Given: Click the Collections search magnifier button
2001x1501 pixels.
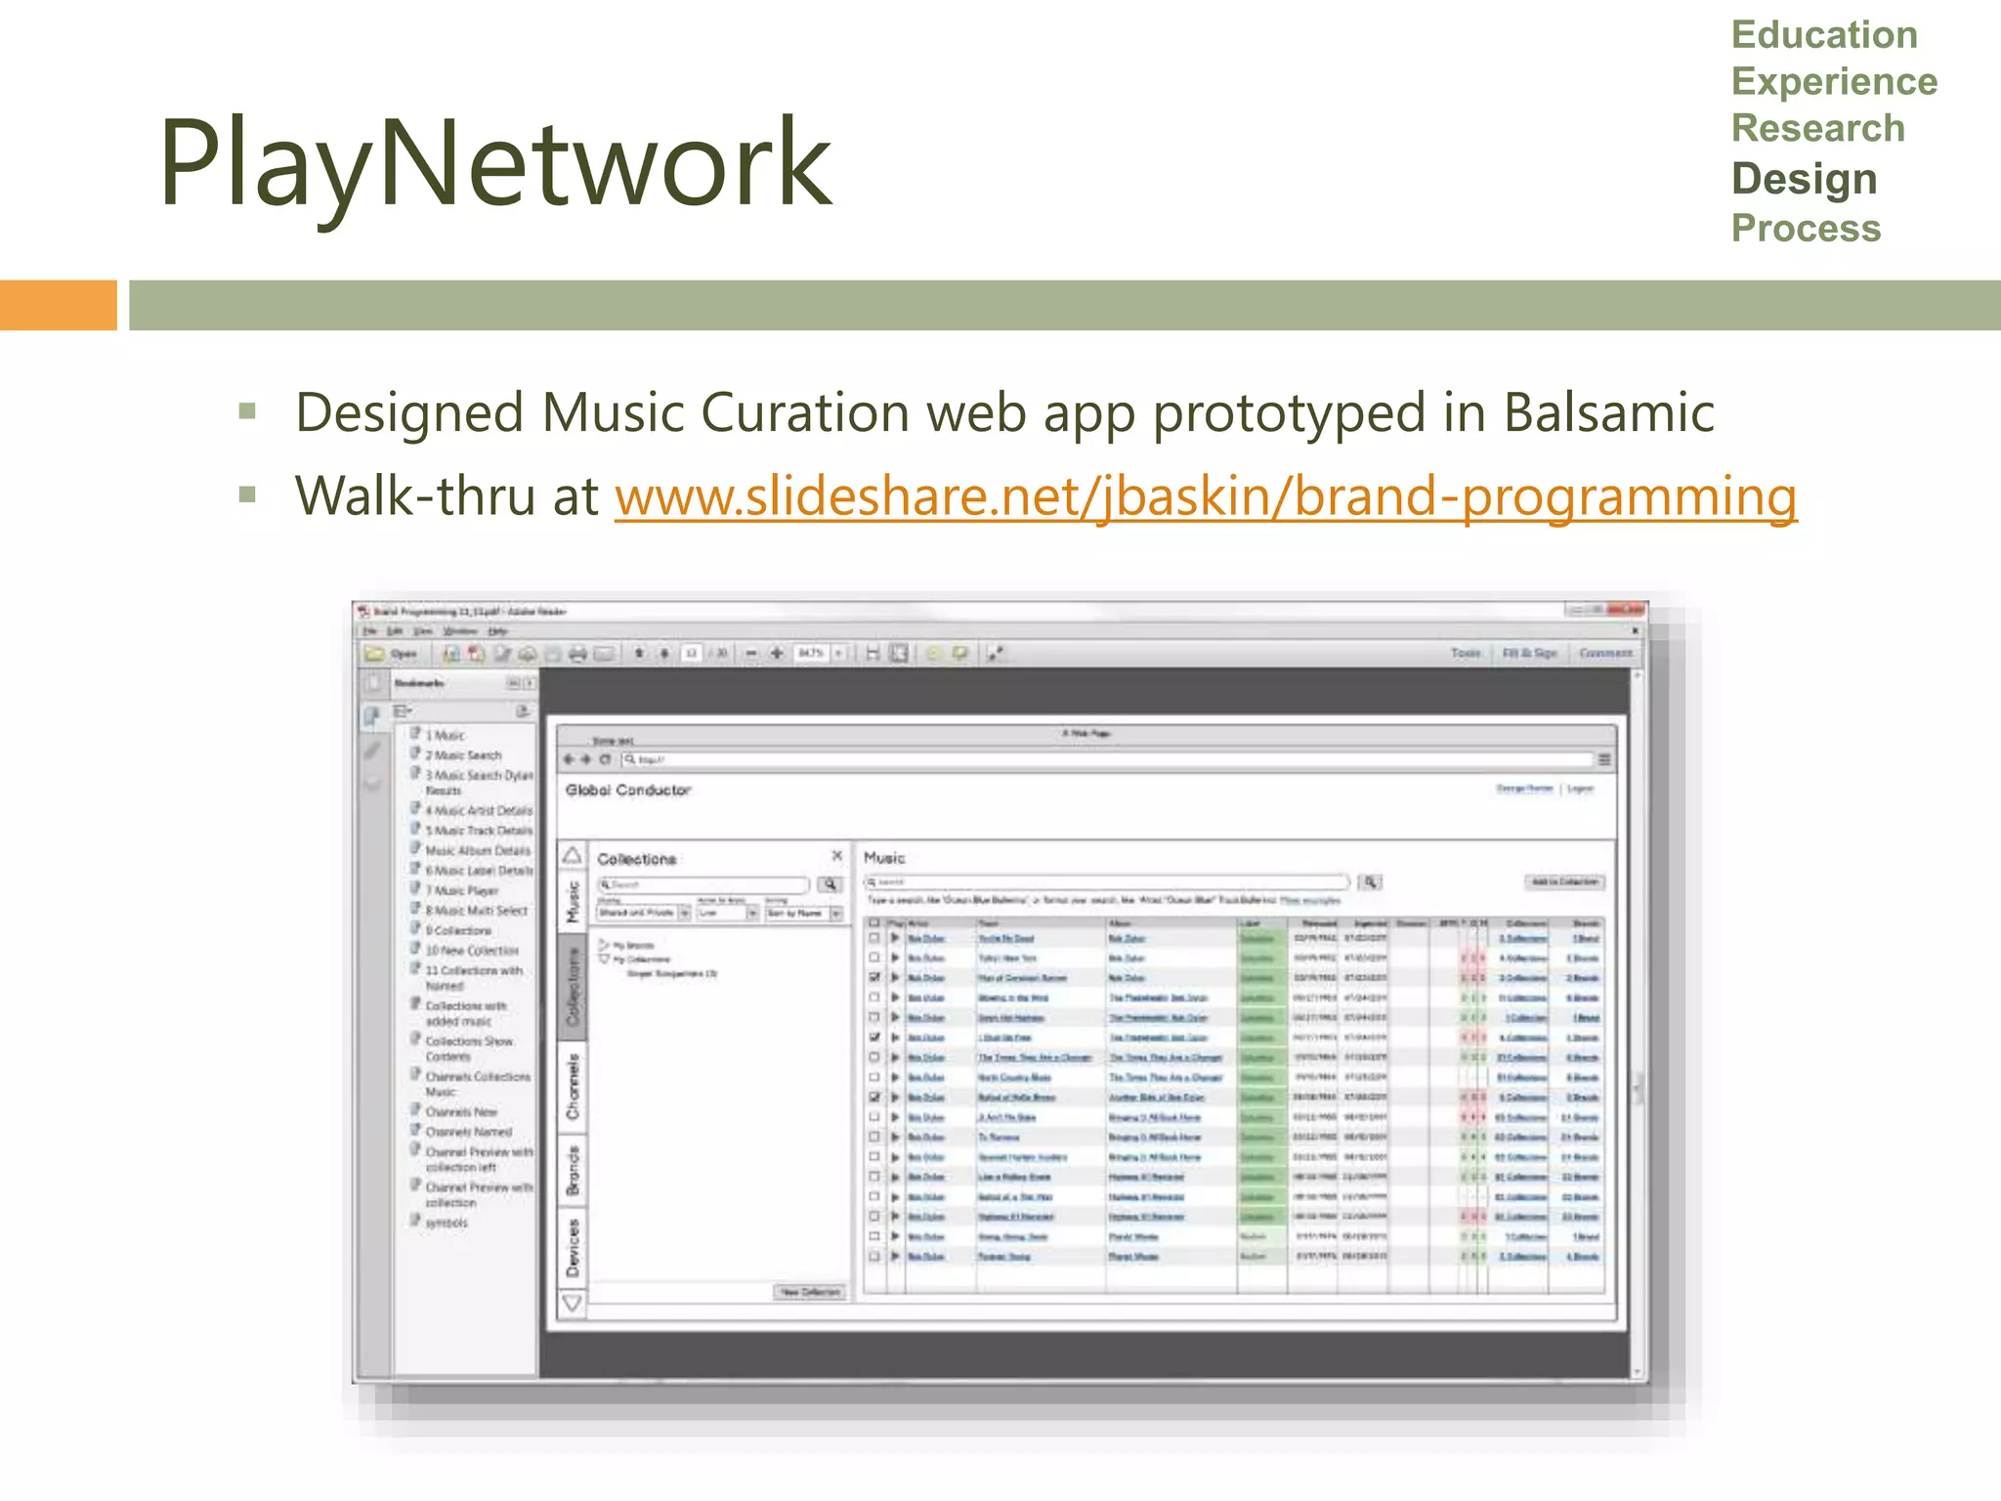Looking at the screenshot, I should click(830, 884).
